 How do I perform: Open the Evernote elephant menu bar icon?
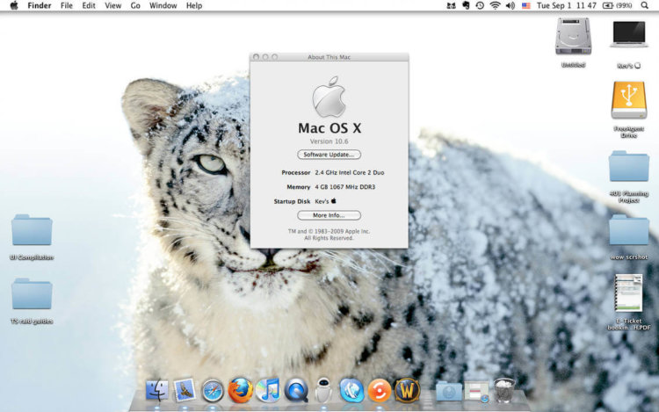(466, 5)
